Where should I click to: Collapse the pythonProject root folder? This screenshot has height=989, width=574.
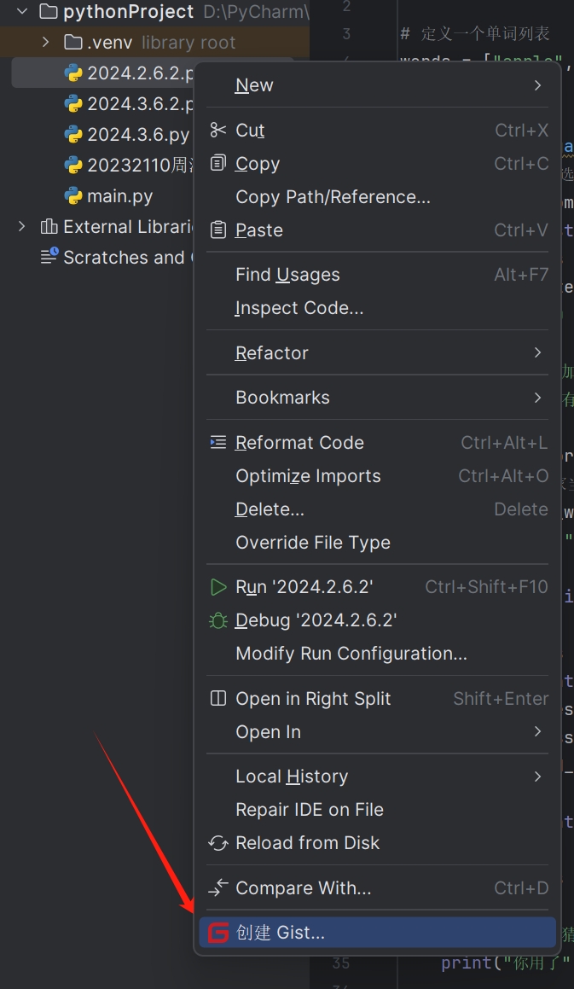pyautogui.click(x=23, y=12)
